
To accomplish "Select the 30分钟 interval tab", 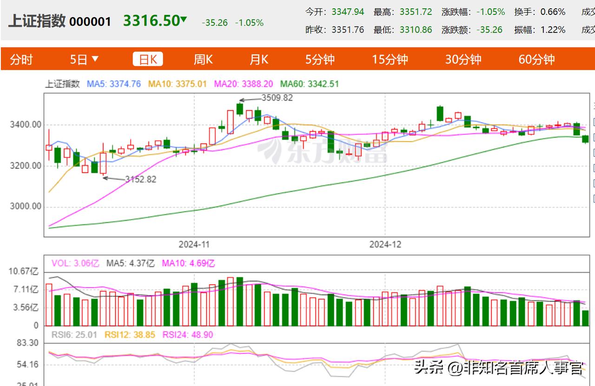I will [x=463, y=59].
